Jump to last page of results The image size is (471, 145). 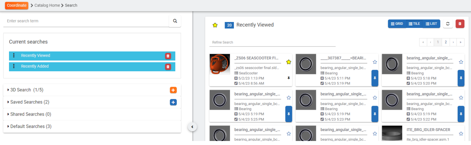[461, 42]
